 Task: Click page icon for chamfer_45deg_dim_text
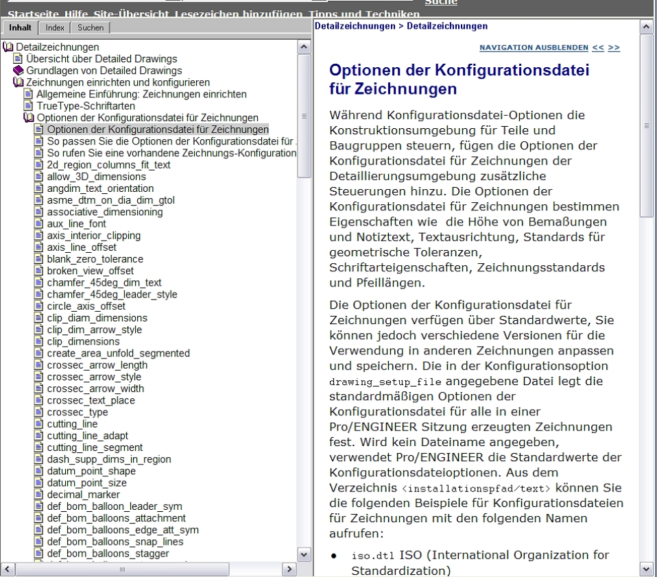[x=38, y=282]
